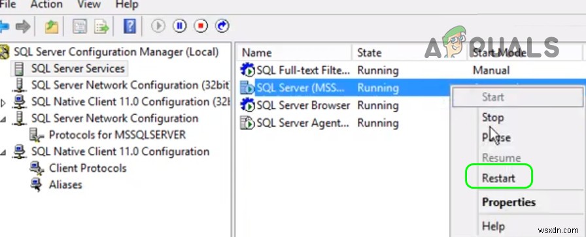Click the Forward arrow toolbar icon

coord(23,27)
